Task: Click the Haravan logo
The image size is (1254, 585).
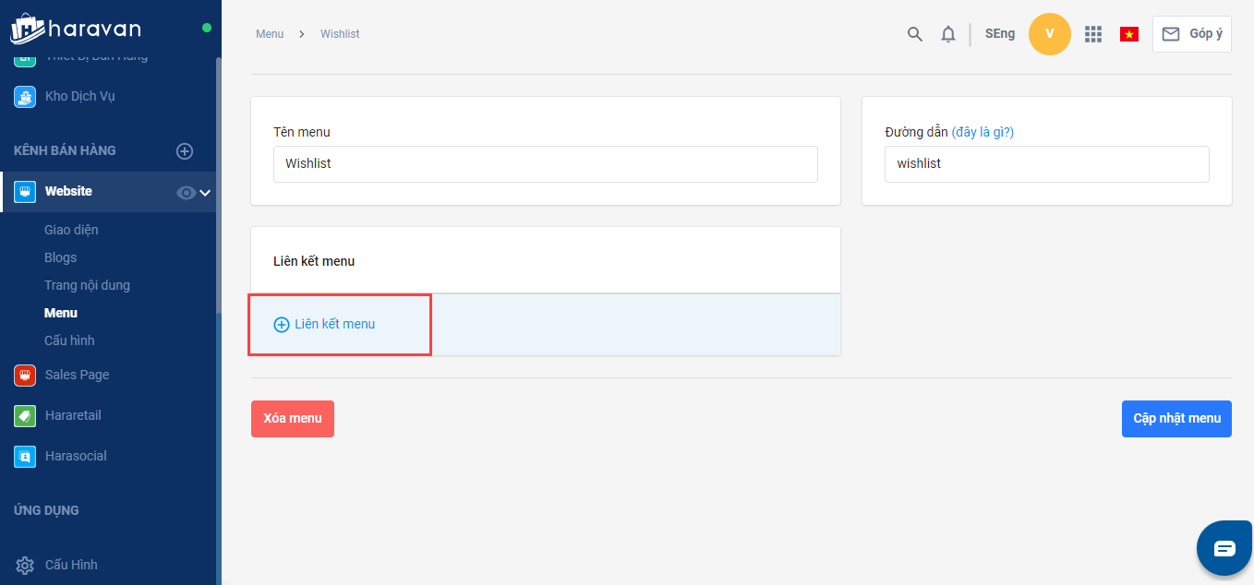Action: click(x=76, y=28)
